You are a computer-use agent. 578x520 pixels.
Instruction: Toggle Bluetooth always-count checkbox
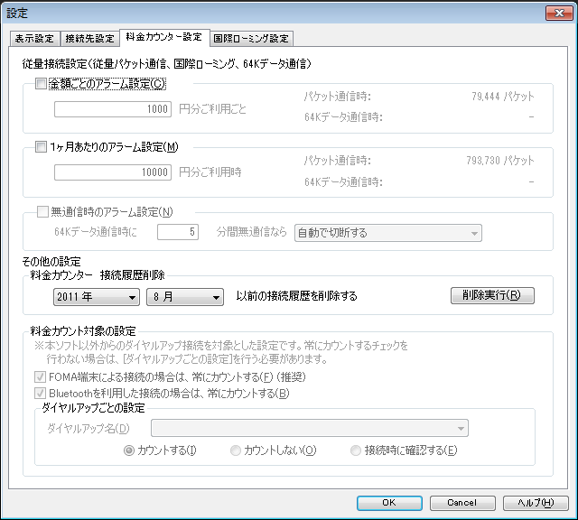pos(41,393)
